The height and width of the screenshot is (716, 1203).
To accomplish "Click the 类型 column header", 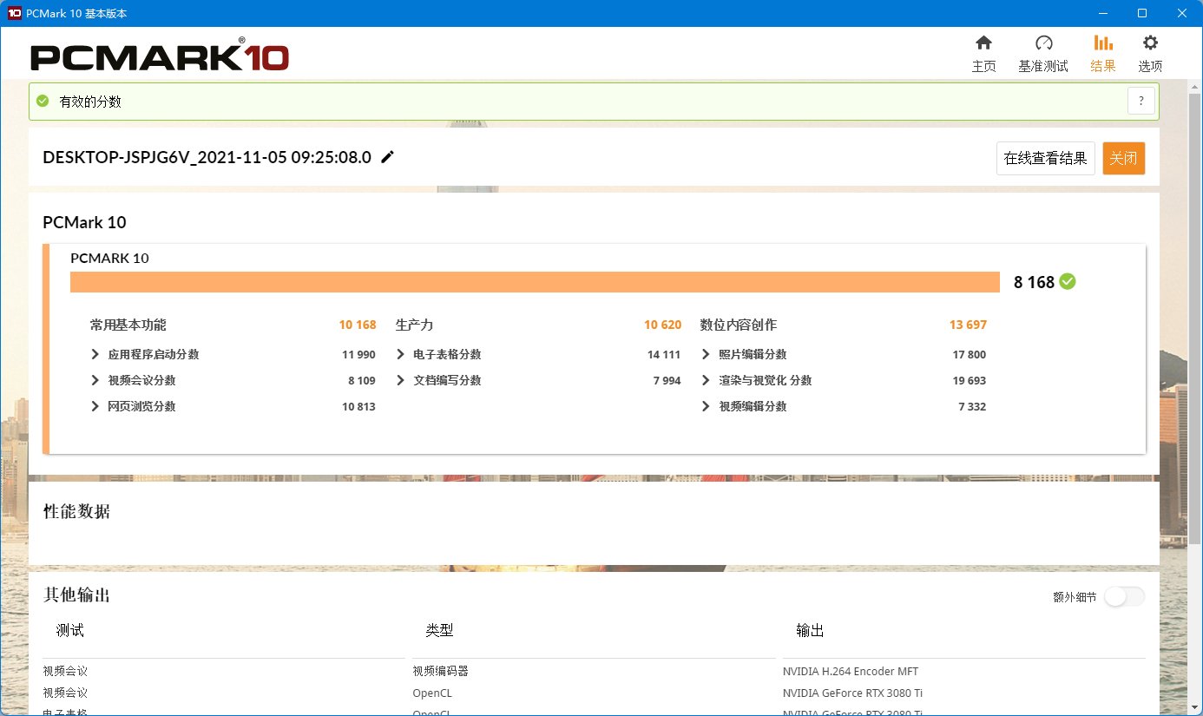I will 440,630.
